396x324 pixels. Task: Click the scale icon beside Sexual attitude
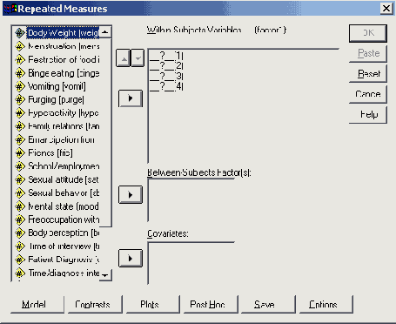[x=20, y=179]
